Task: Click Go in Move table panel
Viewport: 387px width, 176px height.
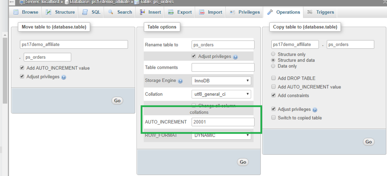Action: click(x=117, y=101)
